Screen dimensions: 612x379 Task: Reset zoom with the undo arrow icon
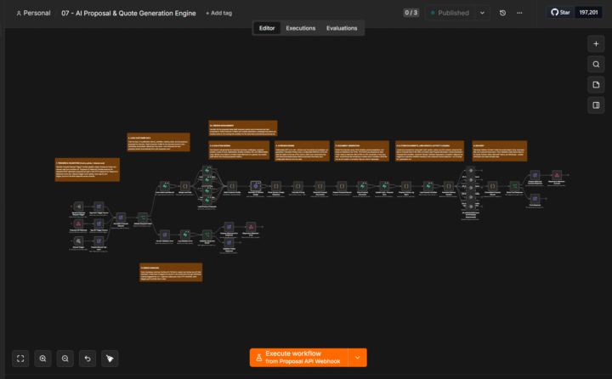click(x=88, y=359)
